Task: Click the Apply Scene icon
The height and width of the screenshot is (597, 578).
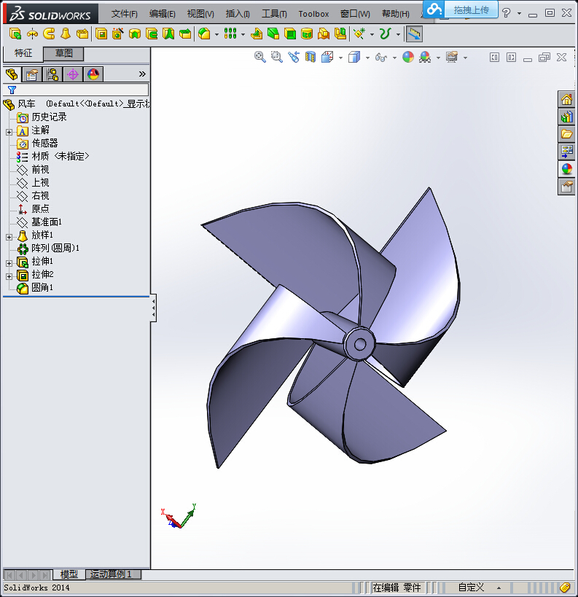Action: (425, 57)
